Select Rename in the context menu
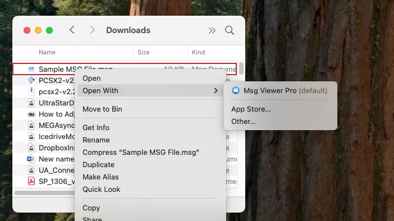Image resolution: width=394 pixels, height=221 pixels. point(96,140)
